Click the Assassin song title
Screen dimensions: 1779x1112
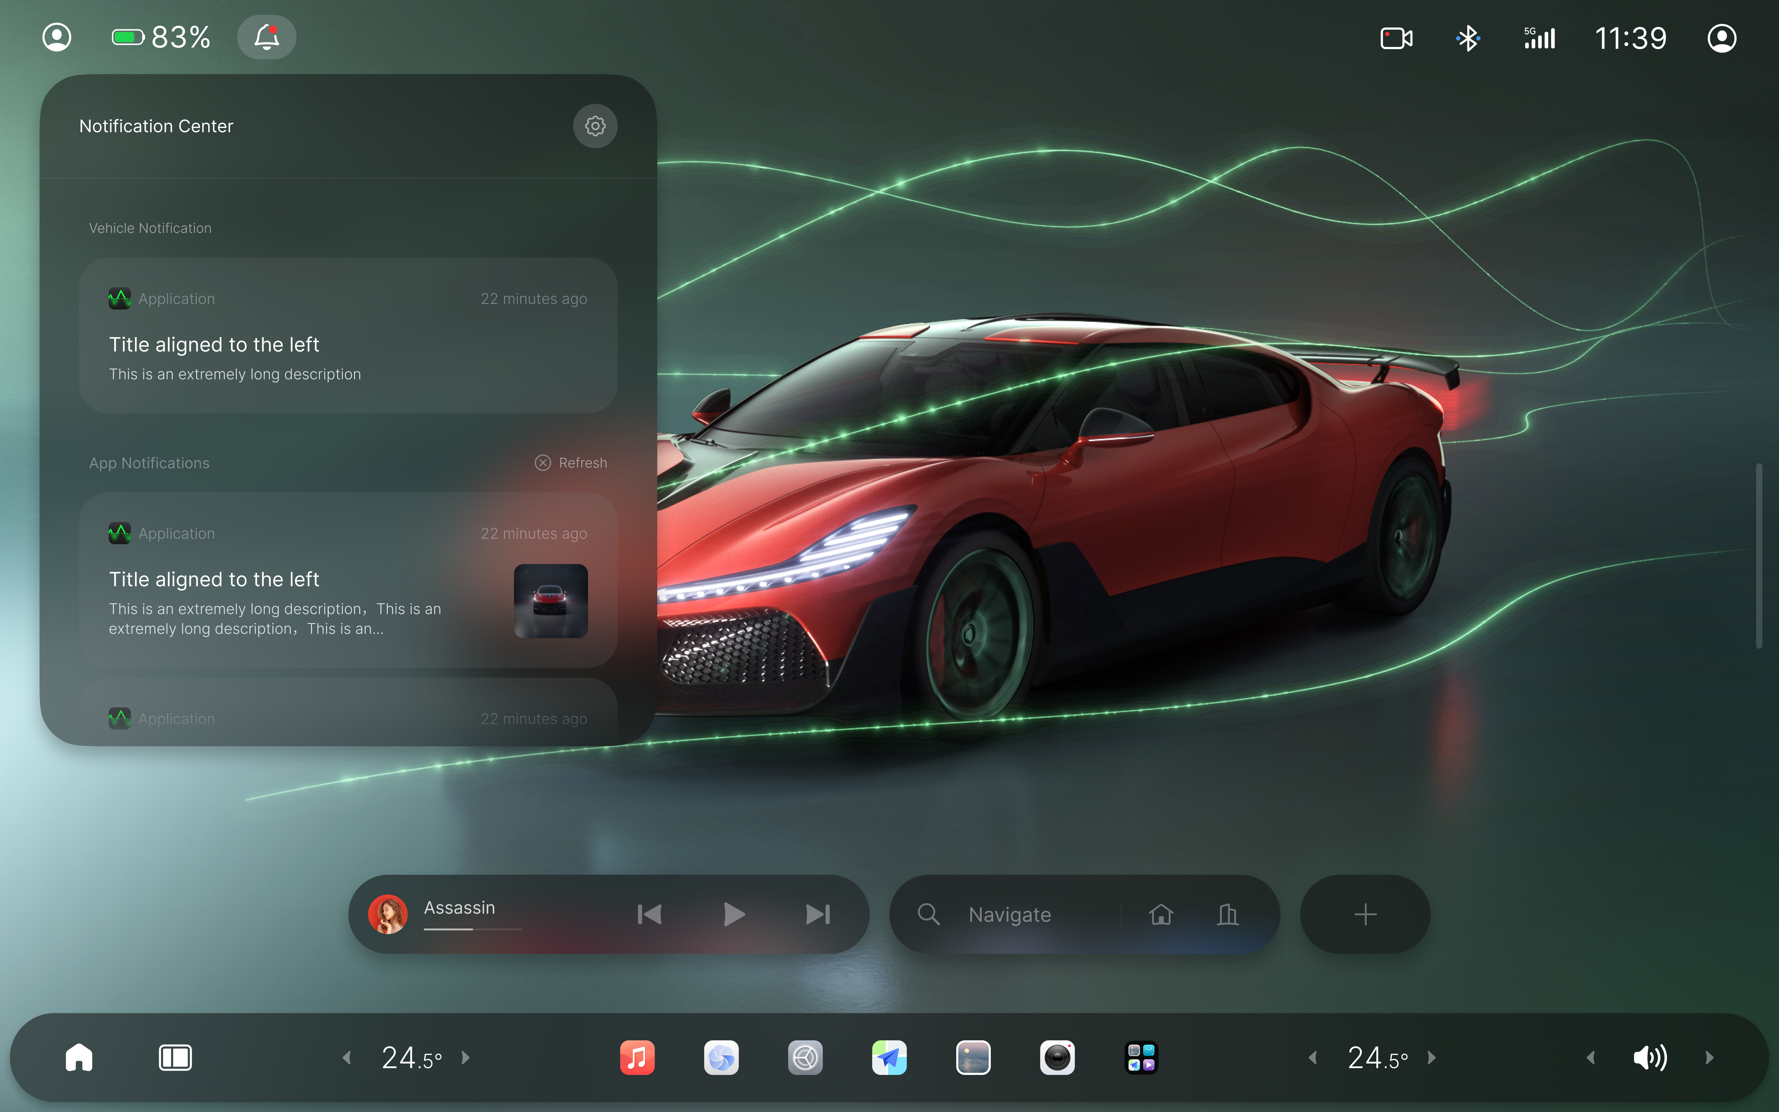coord(460,908)
